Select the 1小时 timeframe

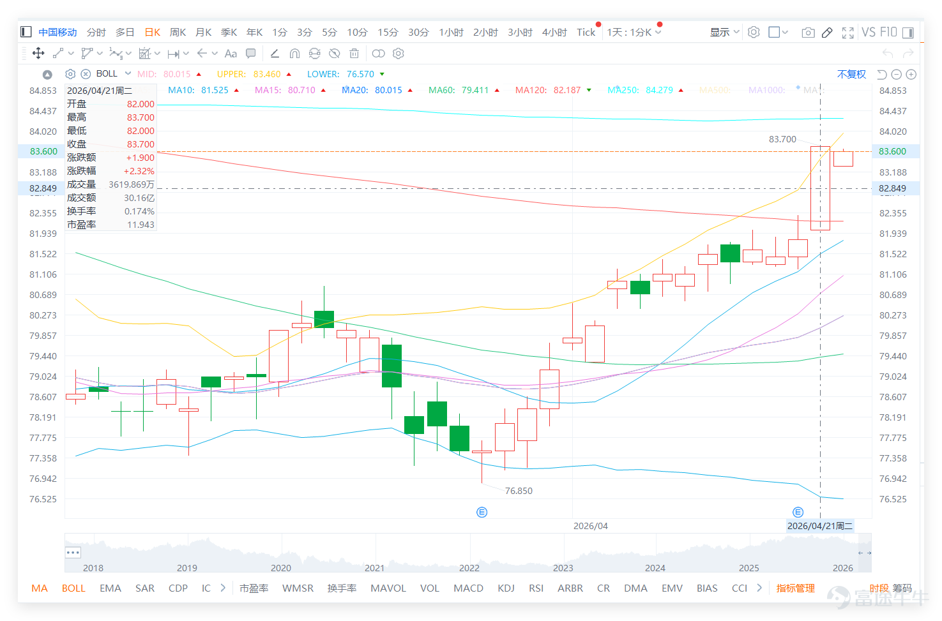click(451, 32)
